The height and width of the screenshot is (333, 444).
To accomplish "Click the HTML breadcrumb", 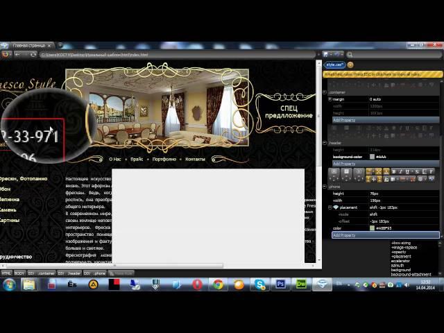I will coord(6,273).
